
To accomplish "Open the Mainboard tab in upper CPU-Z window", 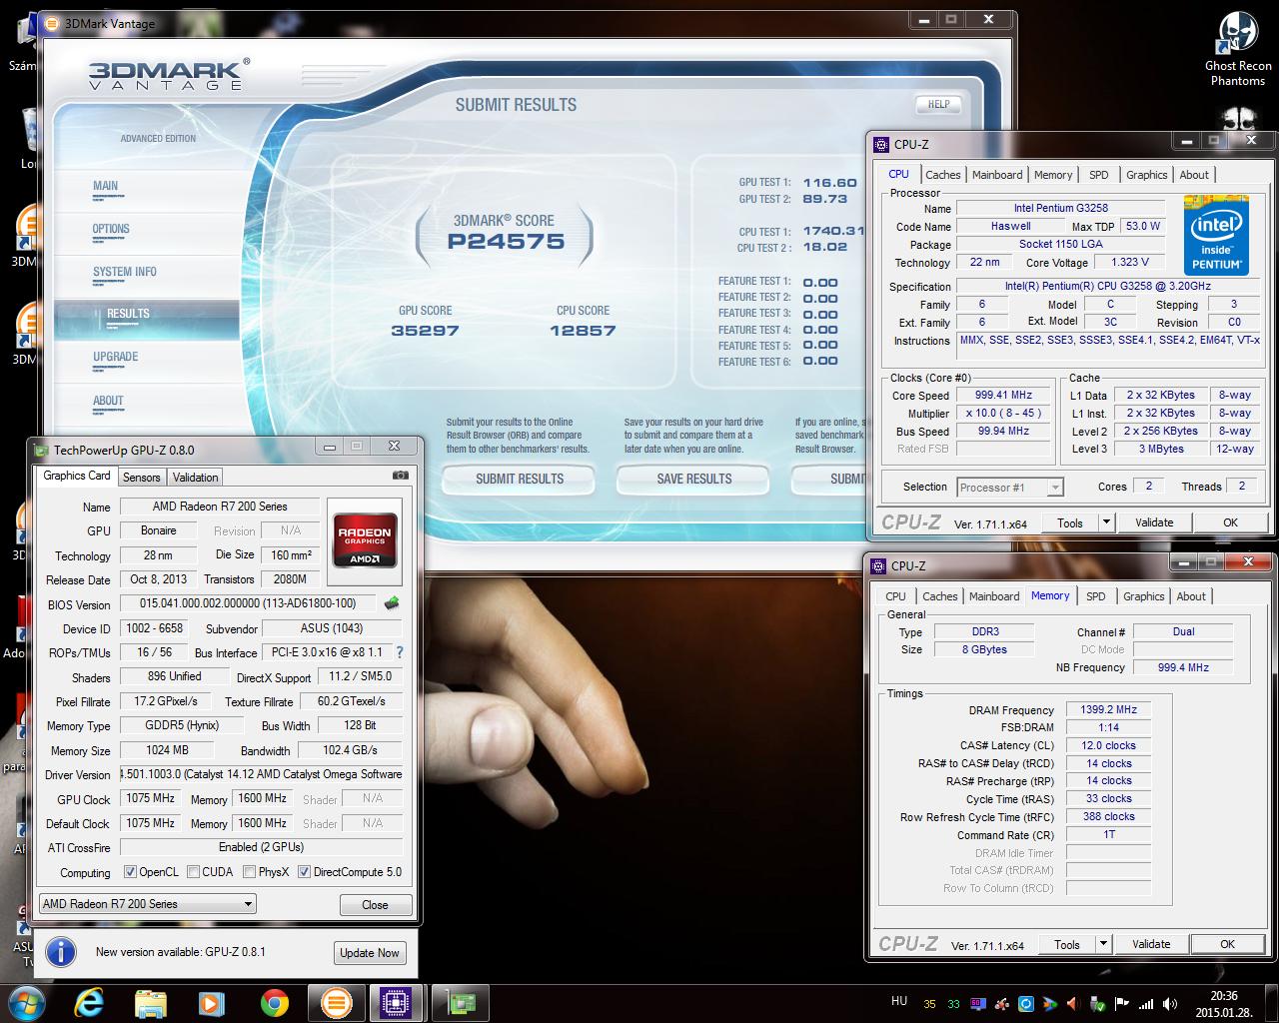I will (997, 175).
